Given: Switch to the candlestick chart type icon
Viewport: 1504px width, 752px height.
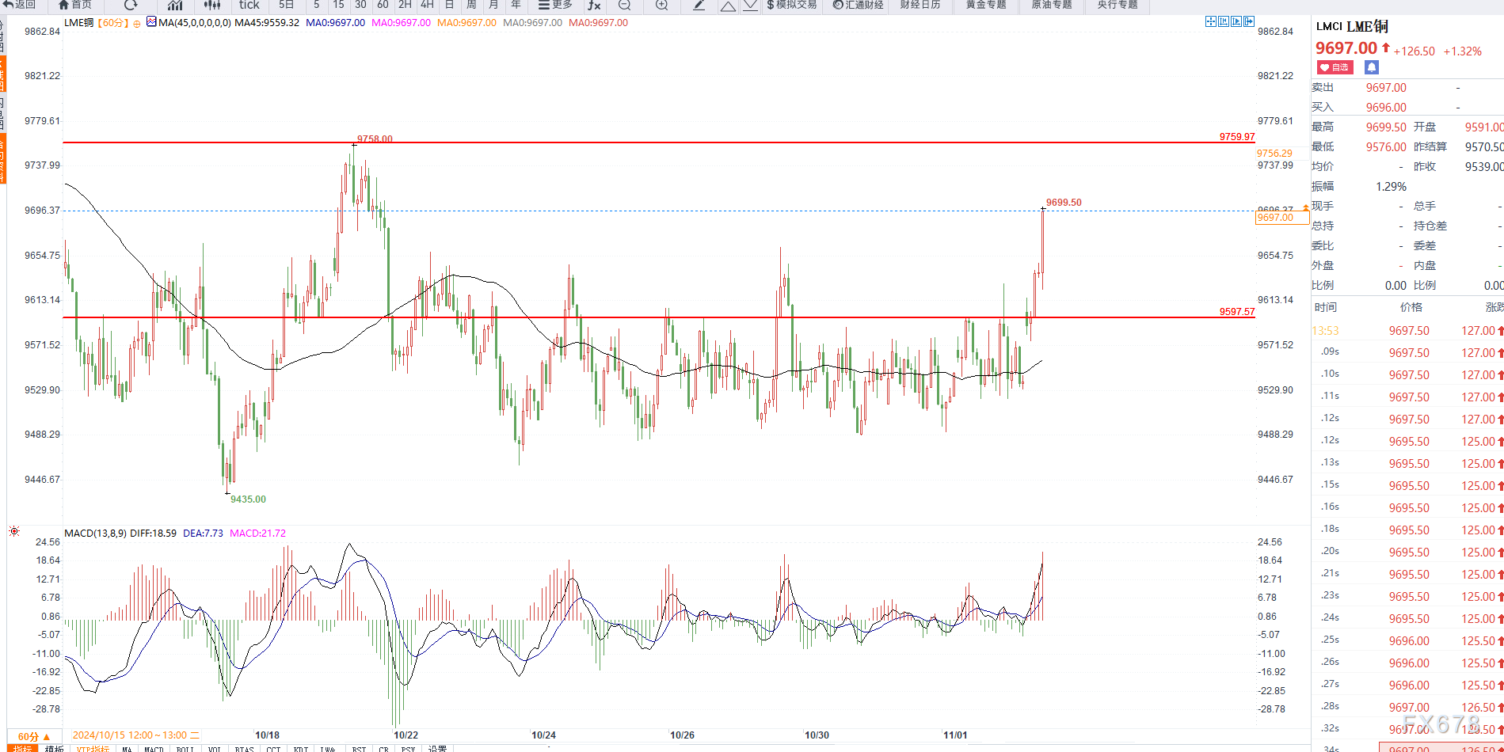Looking at the screenshot, I should point(211,5).
